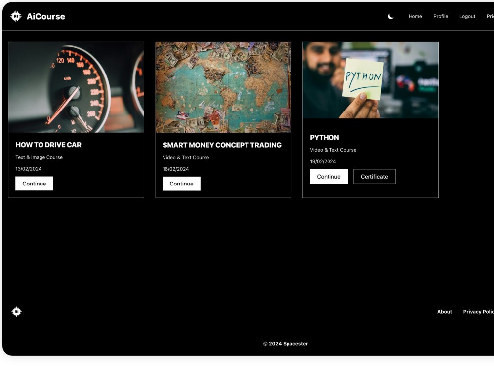Open the Privacy Policy footer link
This screenshot has height=370, width=494.
478,312
